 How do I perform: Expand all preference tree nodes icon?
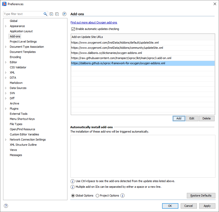(x=51, y=14)
